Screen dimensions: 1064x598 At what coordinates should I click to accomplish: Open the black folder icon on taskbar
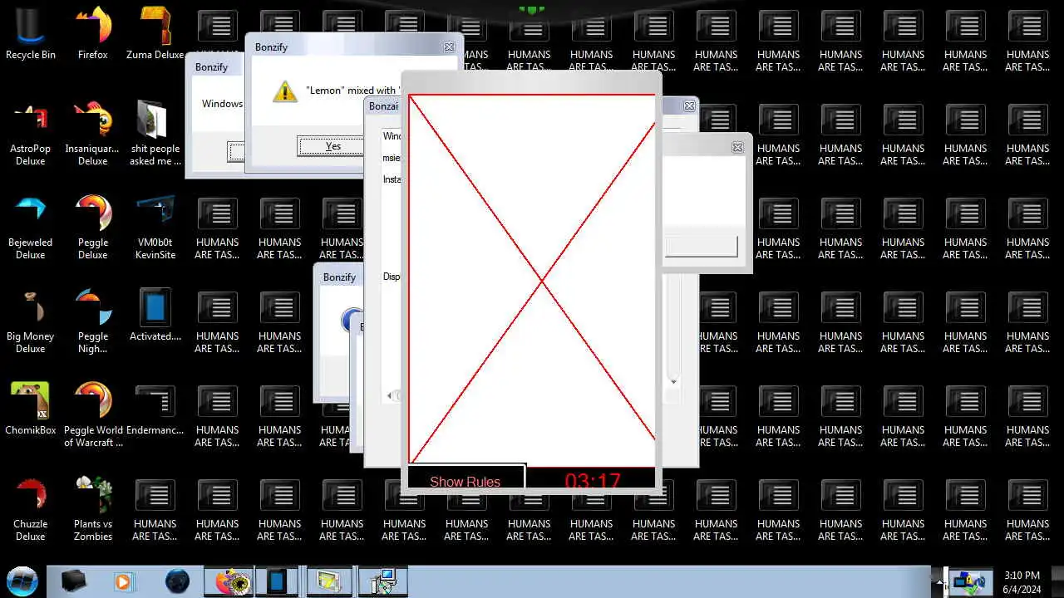click(x=73, y=581)
